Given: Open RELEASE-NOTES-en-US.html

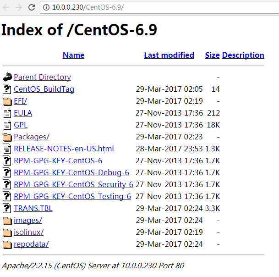Looking at the screenshot, I should (64, 149).
